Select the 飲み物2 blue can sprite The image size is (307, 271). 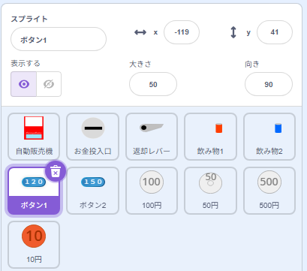pos(269,137)
